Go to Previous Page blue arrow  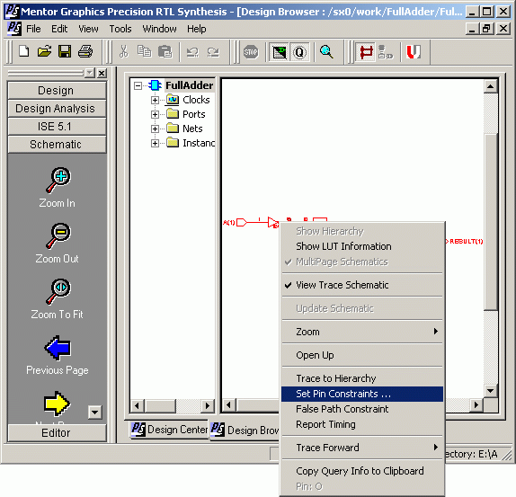coord(58,348)
